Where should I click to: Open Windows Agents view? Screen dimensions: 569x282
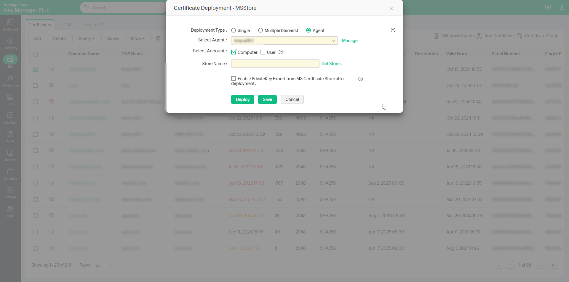(454, 36)
